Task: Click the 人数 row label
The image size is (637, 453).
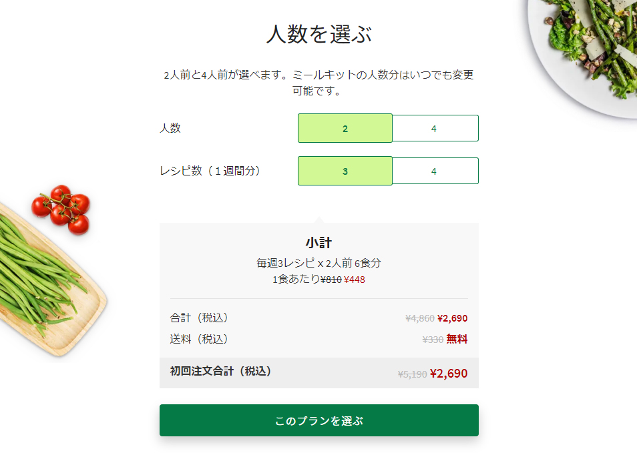Action: pyautogui.click(x=170, y=128)
